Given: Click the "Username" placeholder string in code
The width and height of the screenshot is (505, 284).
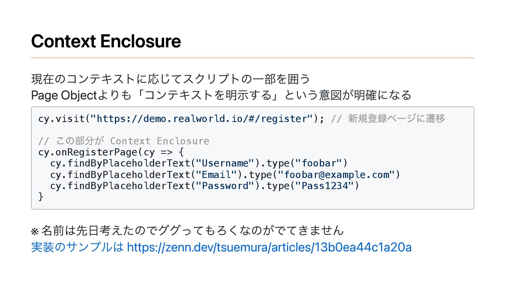Looking at the screenshot, I should click(225, 163).
